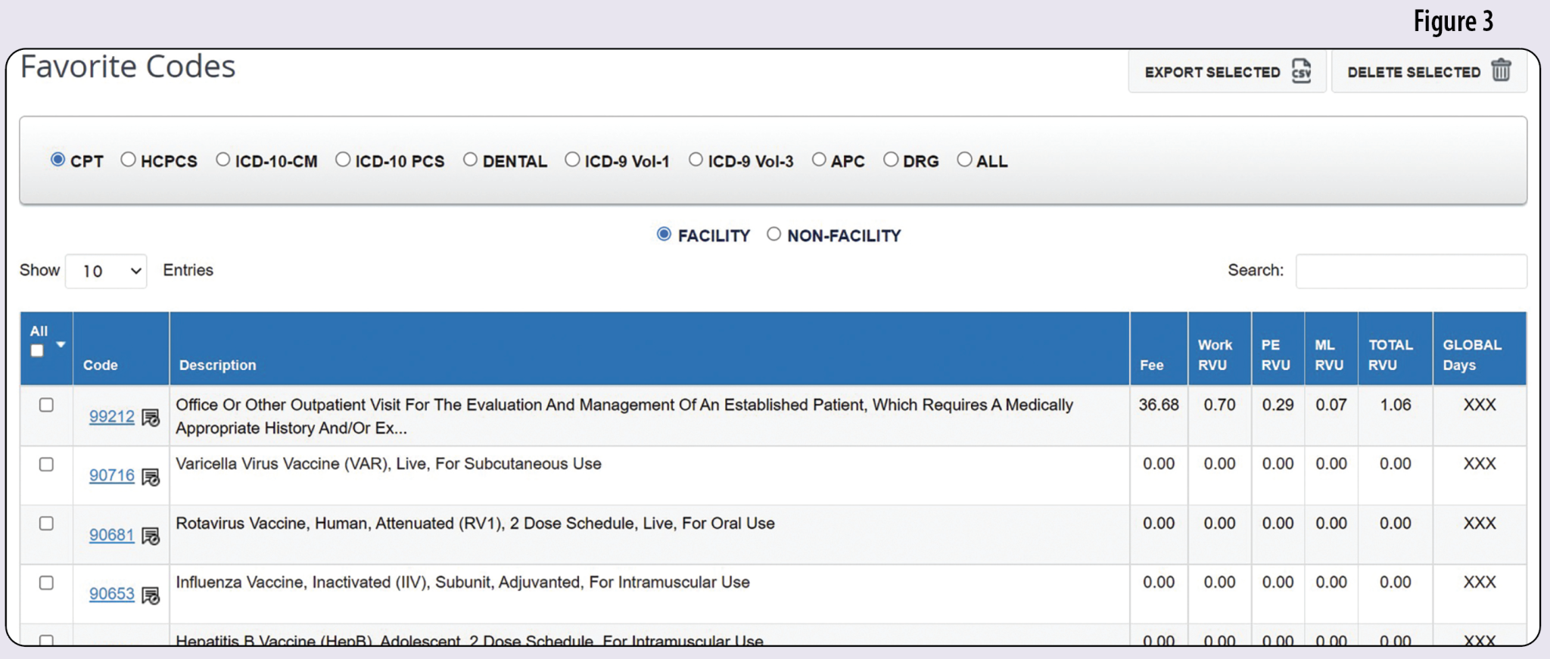Viewport: 1550px width, 659px height.
Task: Click the Office Or Other Outpatient Visit description
Action: (x=624, y=416)
